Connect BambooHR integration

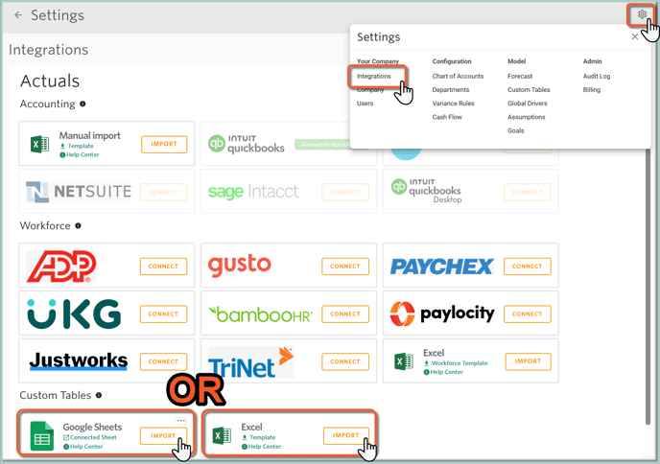[345, 314]
